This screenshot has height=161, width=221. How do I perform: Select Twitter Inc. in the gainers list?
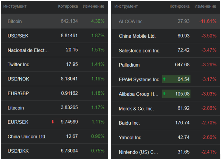[19, 64]
